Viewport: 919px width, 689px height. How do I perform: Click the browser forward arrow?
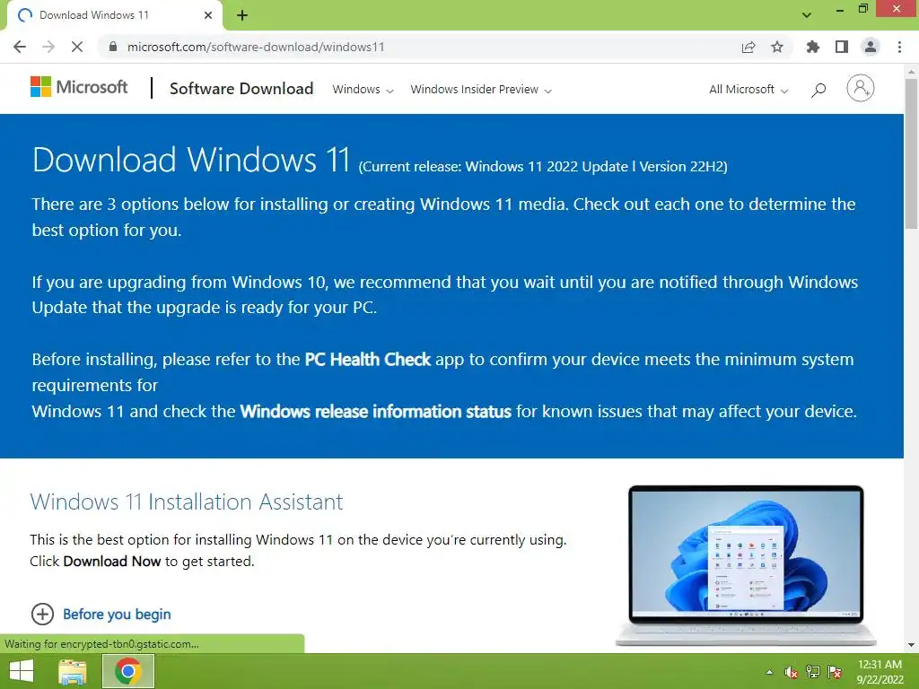click(x=48, y=47)
